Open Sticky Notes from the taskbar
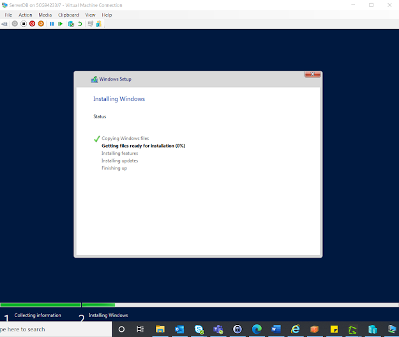Viewport: 399px width, 337px height. pos(334,329)
